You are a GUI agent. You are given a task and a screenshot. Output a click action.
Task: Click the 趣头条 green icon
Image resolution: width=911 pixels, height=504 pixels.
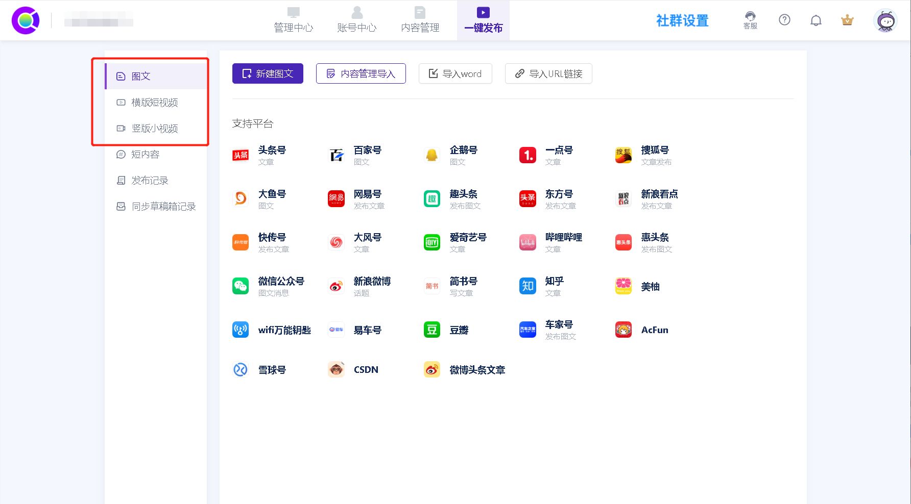432,199
